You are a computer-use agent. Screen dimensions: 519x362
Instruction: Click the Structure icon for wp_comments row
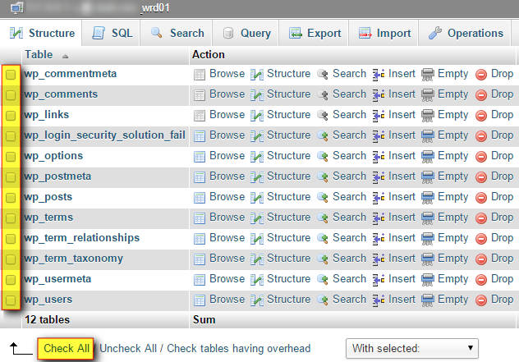pos(257,94)
